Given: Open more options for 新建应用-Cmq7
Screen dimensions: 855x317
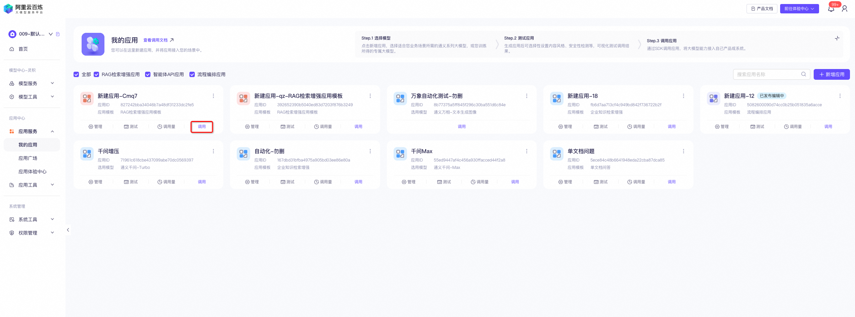Looking at the screenshot, I should [213, 96].
